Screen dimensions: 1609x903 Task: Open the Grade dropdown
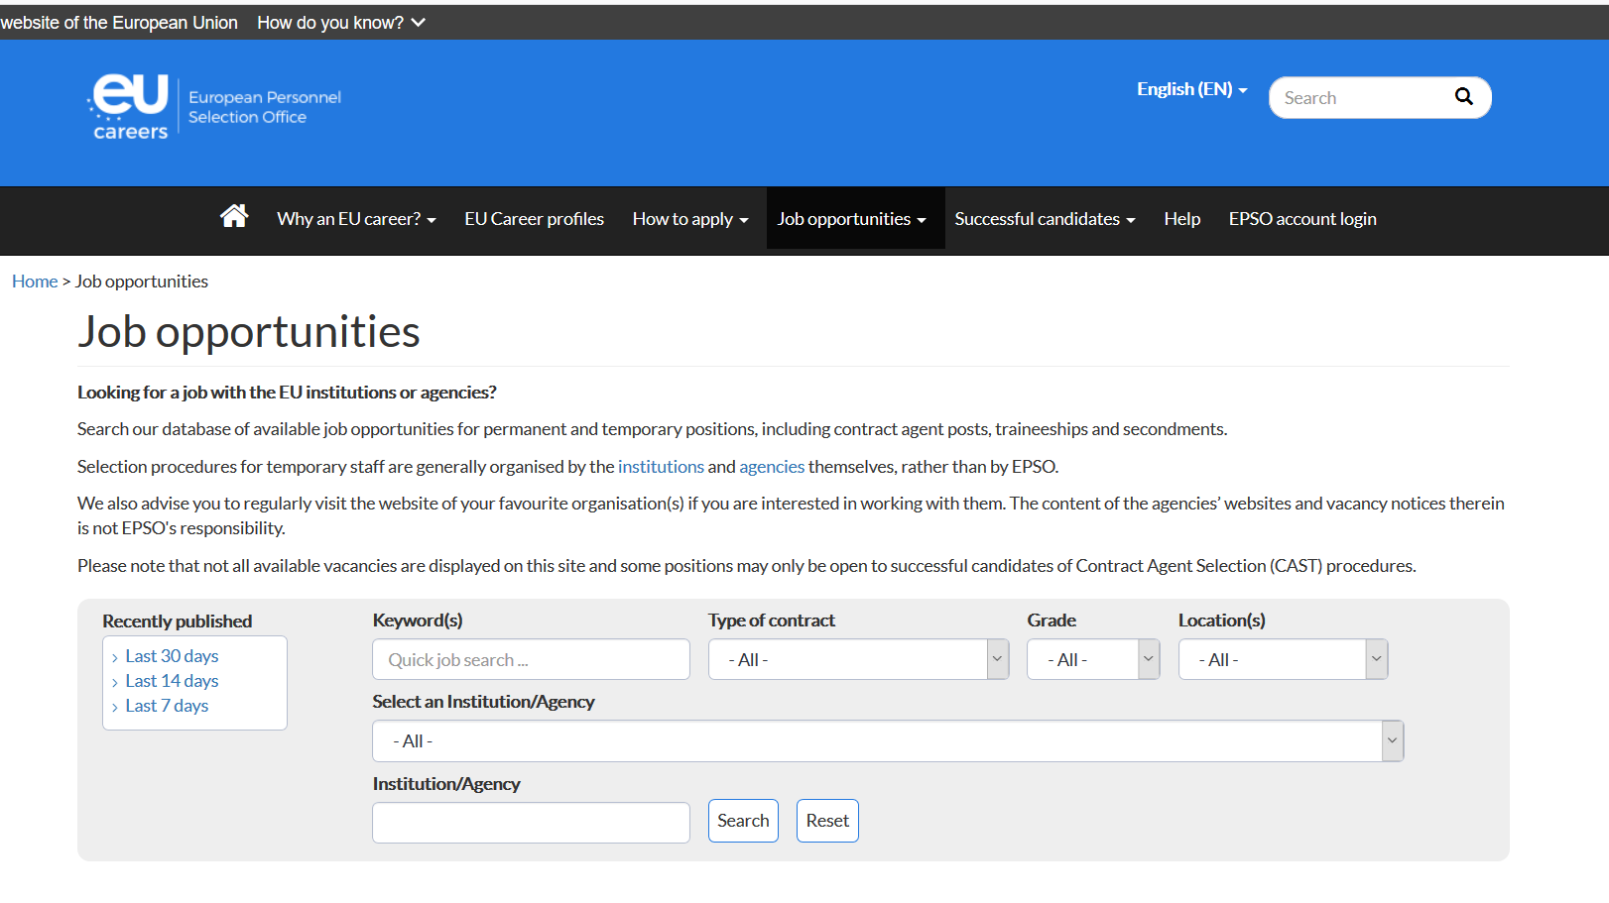(1093, 659)
